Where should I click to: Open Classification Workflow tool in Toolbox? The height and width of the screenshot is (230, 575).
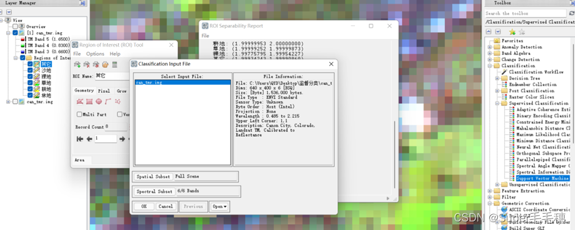click(536, 72)
